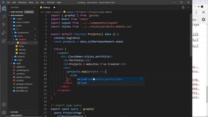Open Accounts menu in activity bar

(x=4, y=105)
